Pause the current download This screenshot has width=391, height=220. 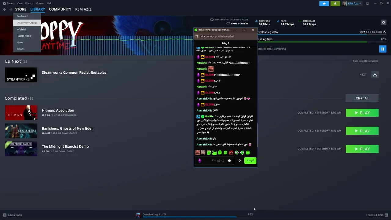click(x=382, y=49)
